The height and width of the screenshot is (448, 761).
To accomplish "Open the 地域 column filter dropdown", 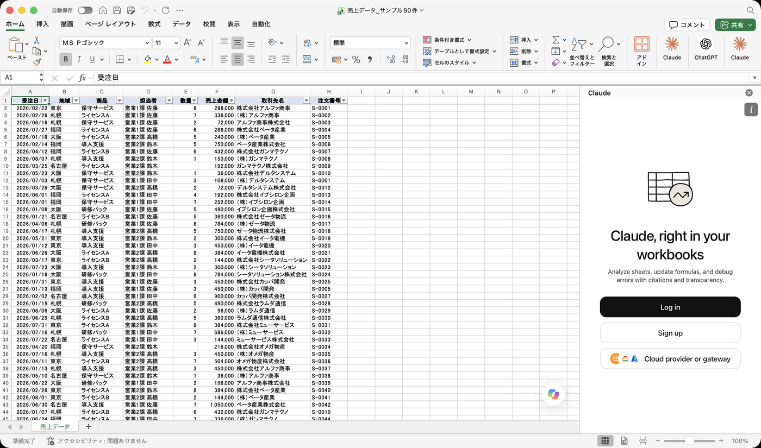I will point(76,100).
